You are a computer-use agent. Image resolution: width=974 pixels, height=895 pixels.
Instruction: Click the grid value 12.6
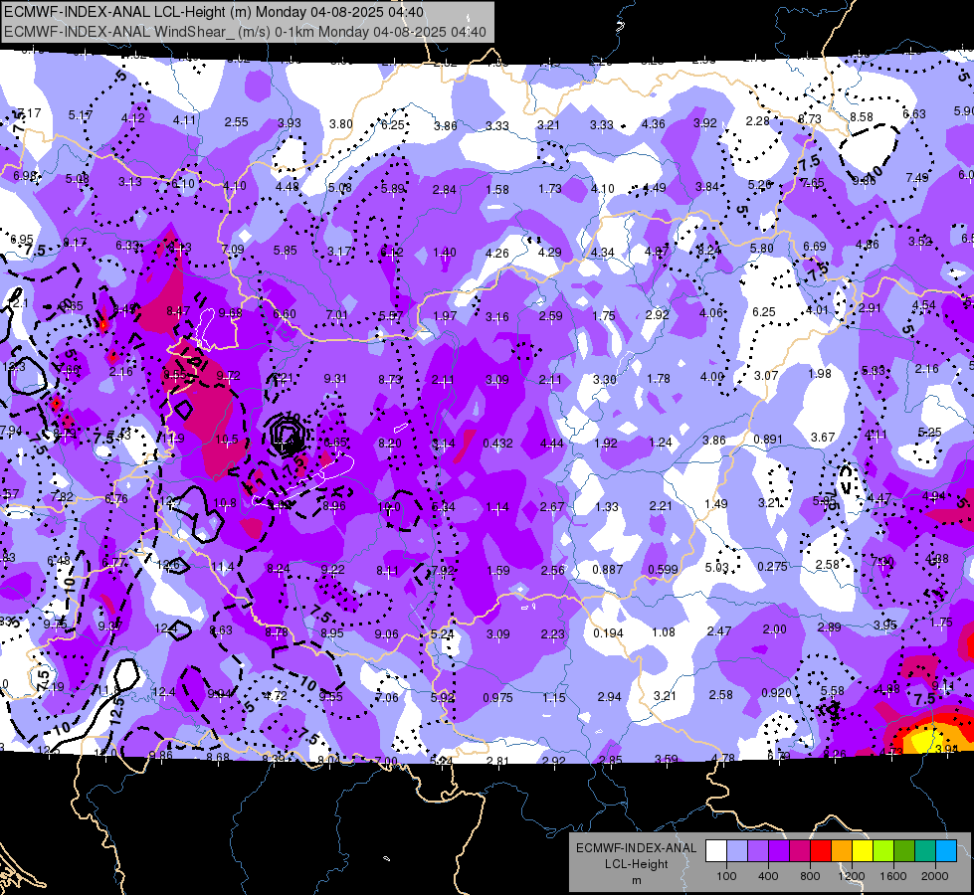[168, 565]
